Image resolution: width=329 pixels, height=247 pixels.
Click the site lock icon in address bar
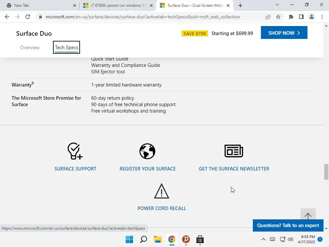40,17
